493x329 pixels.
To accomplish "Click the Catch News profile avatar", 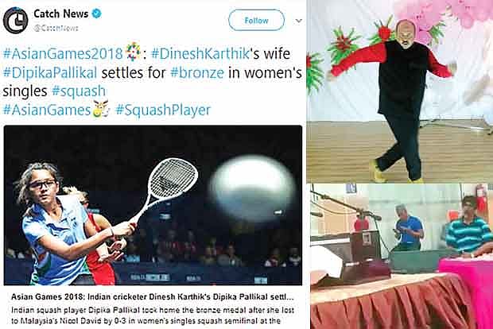I will pyautogui.click(x=15, y=21).
